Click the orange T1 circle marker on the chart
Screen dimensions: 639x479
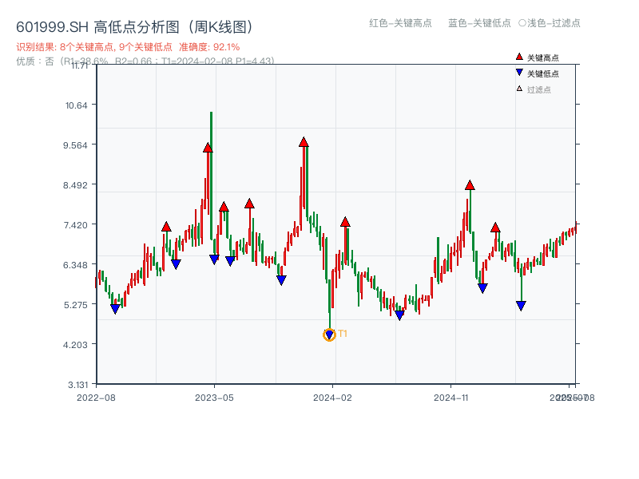(x=328, y=335)
